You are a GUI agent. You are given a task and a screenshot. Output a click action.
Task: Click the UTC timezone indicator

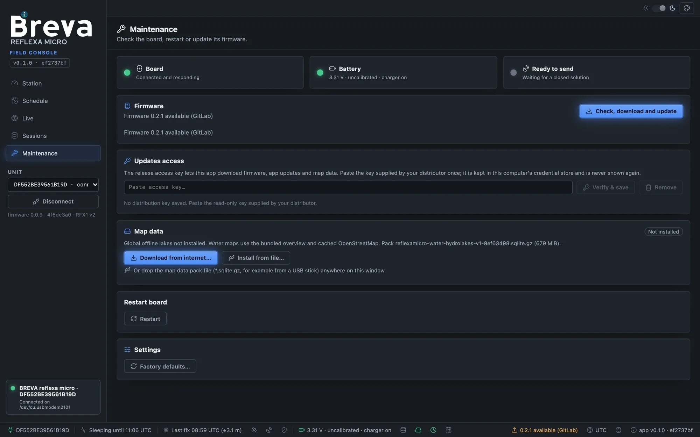[597, 430]
